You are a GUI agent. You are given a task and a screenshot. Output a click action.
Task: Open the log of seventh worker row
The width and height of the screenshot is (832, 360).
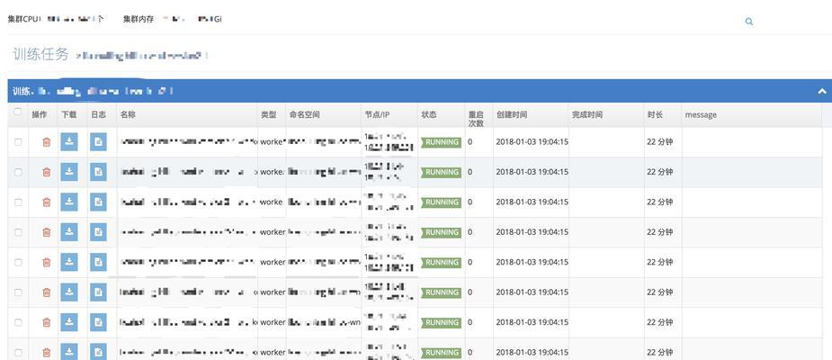(x=98, y=322)
